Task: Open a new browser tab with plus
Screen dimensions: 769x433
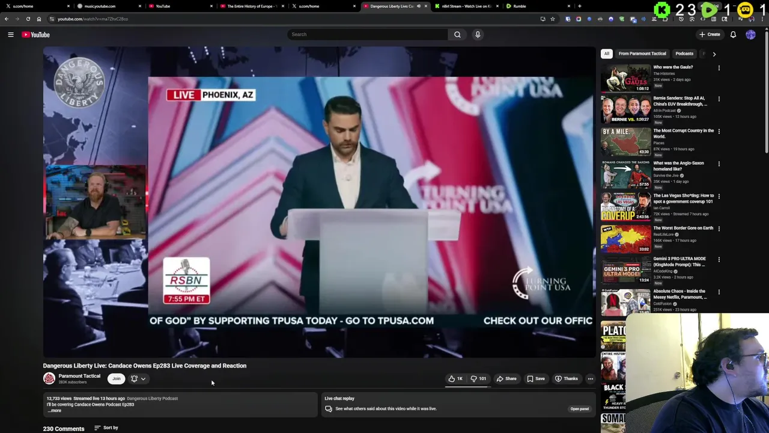Action: (580, 6)
